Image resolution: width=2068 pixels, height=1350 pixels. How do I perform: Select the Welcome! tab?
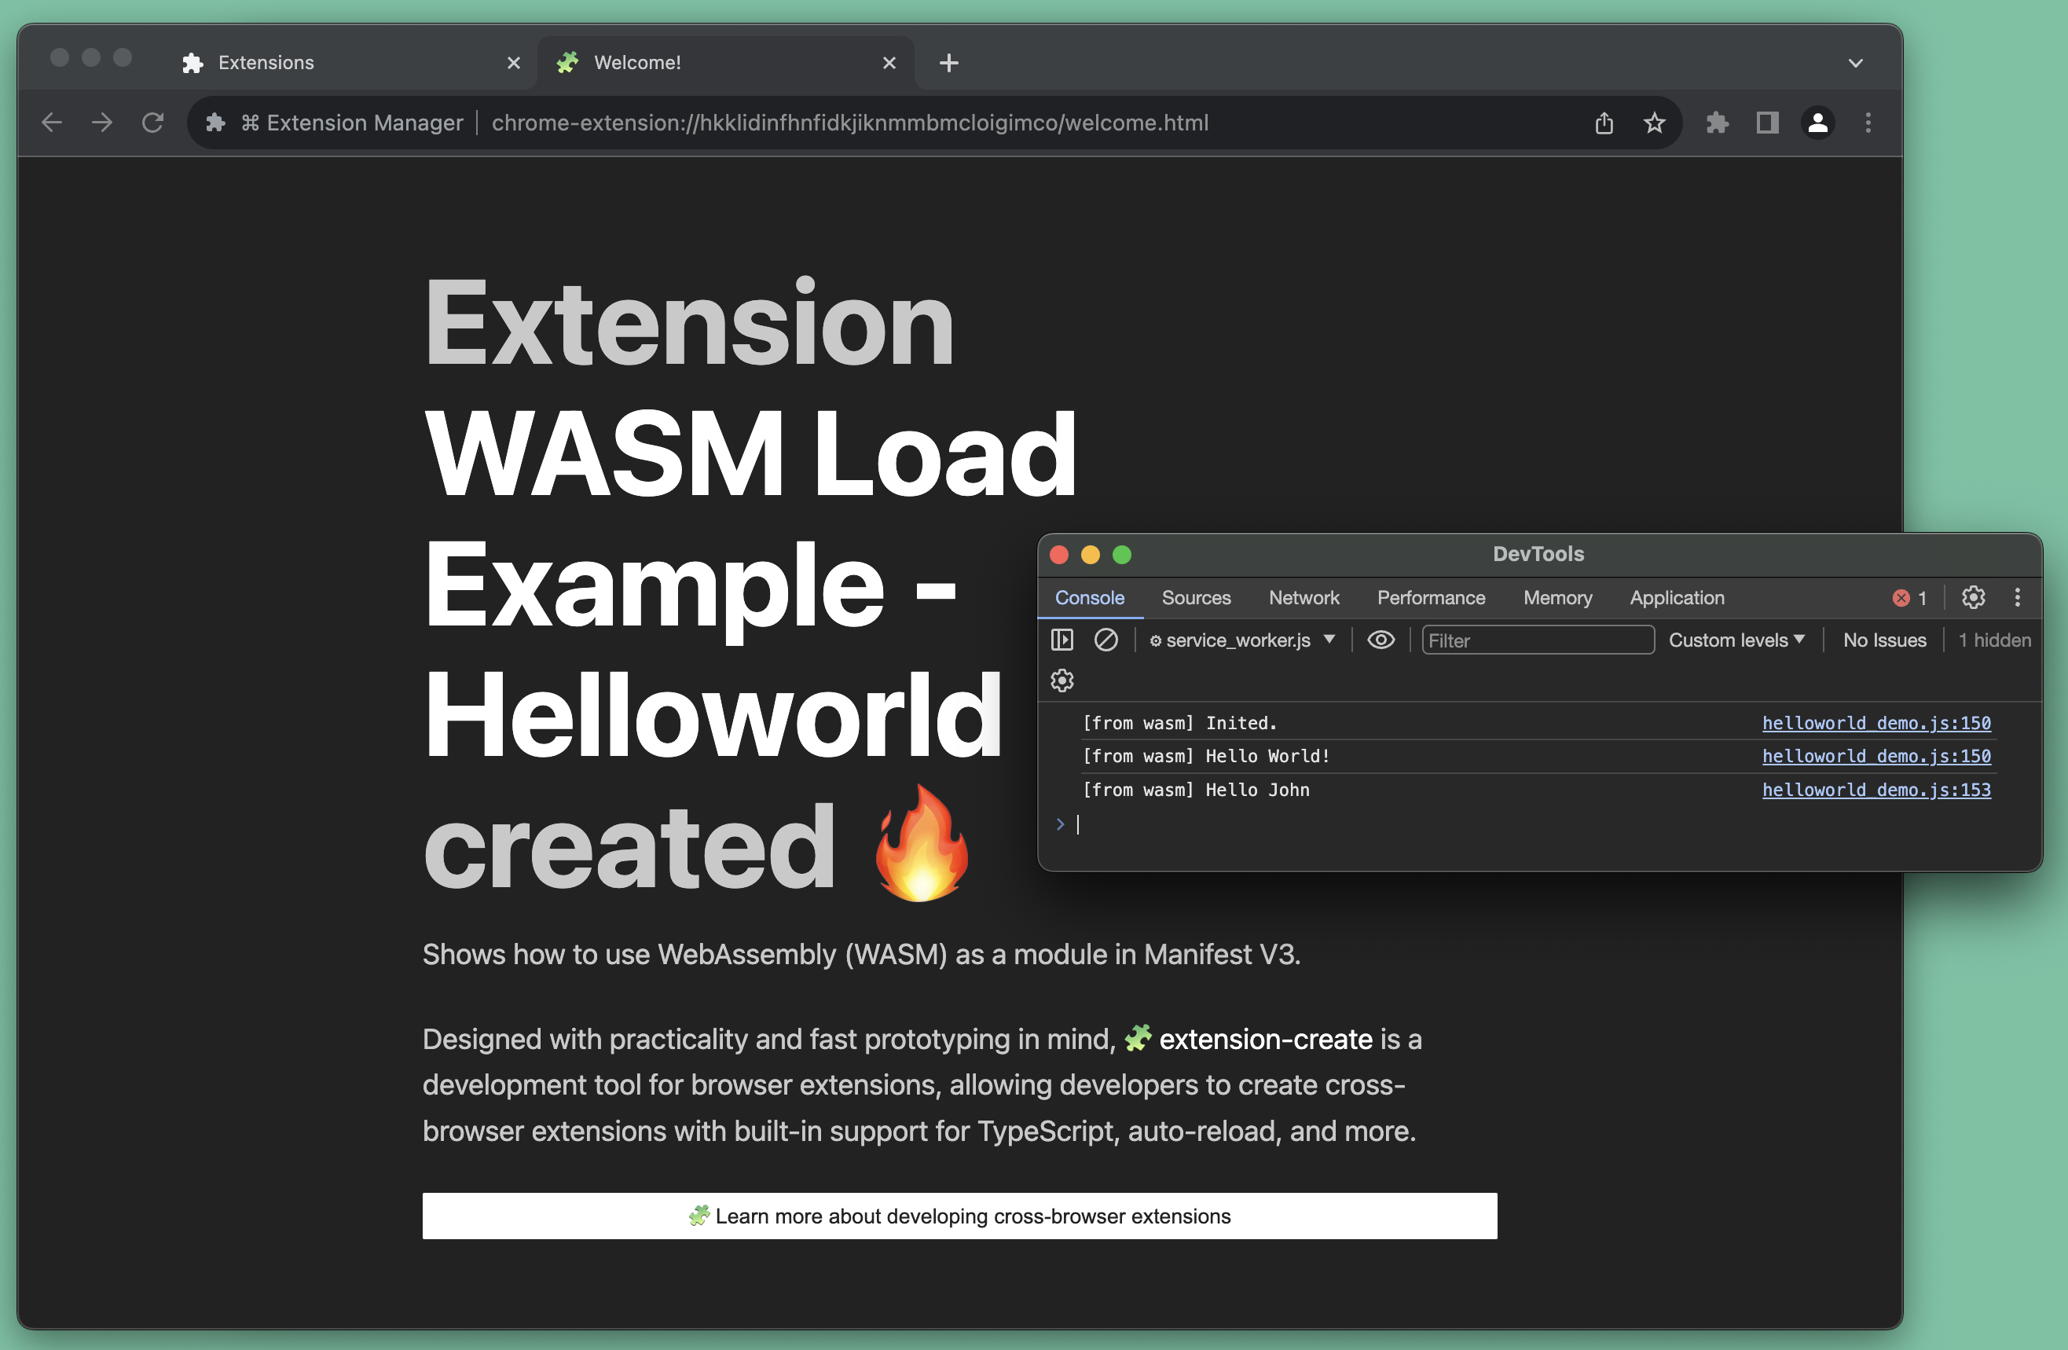(725, 63)
